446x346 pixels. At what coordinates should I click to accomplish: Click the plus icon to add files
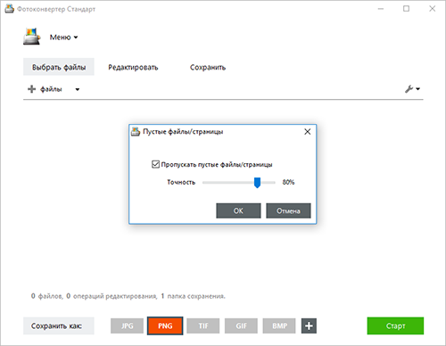31,89
